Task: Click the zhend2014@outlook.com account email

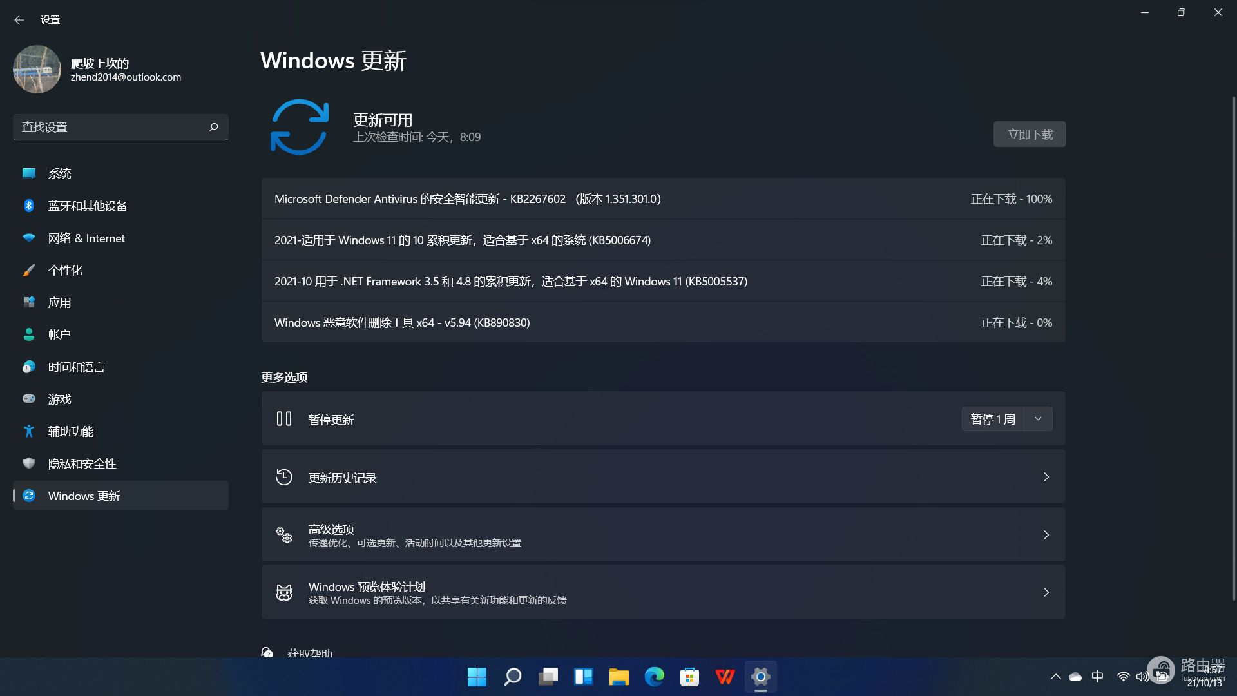Action: [126, 77]
